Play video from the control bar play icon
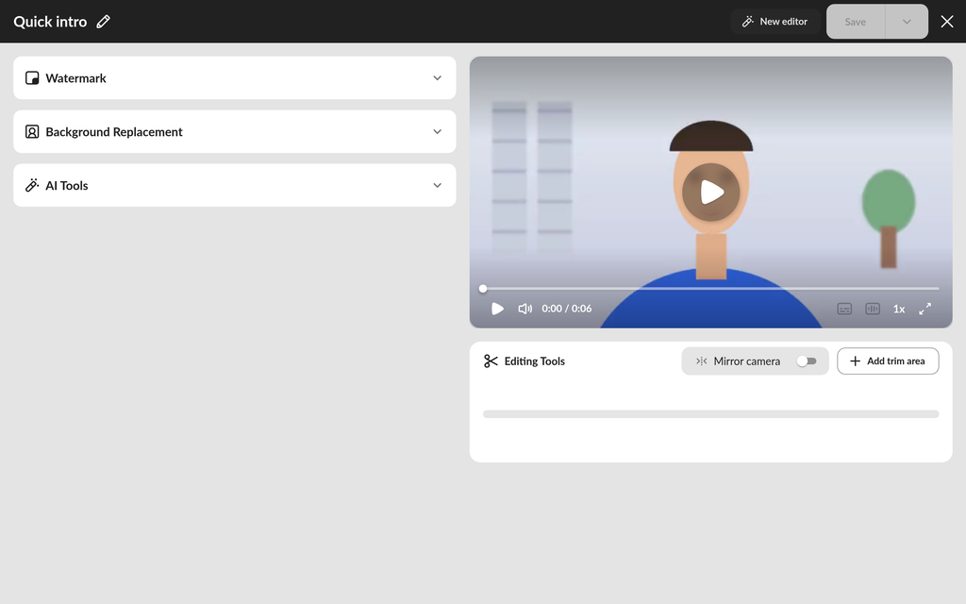This screenshot has width=966, height=604. tap(497, 309)
